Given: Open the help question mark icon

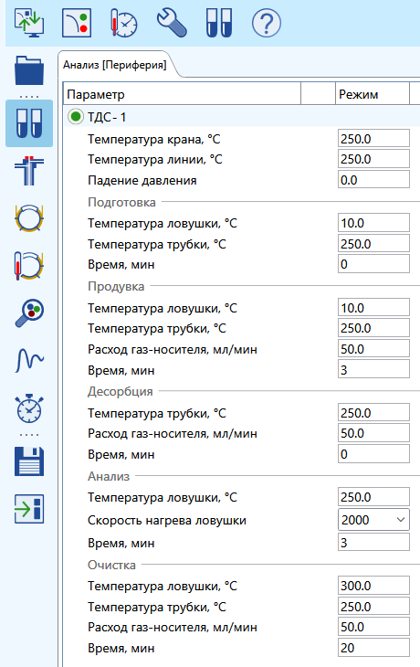Looking at the screenshot, I should [267, 24].
